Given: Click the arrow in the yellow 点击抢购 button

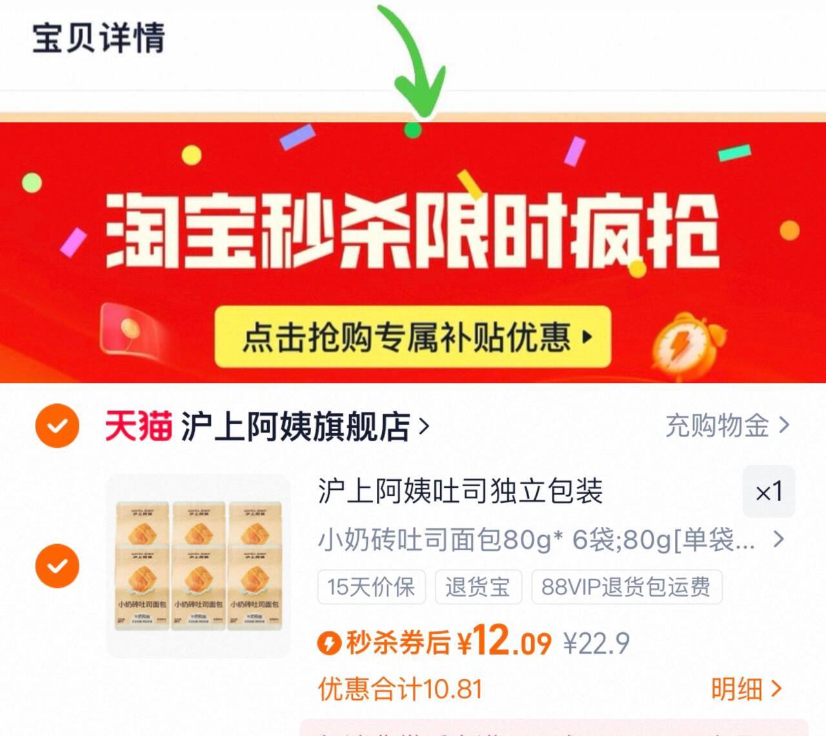Looking at the screenshot, I should (587, 337).
